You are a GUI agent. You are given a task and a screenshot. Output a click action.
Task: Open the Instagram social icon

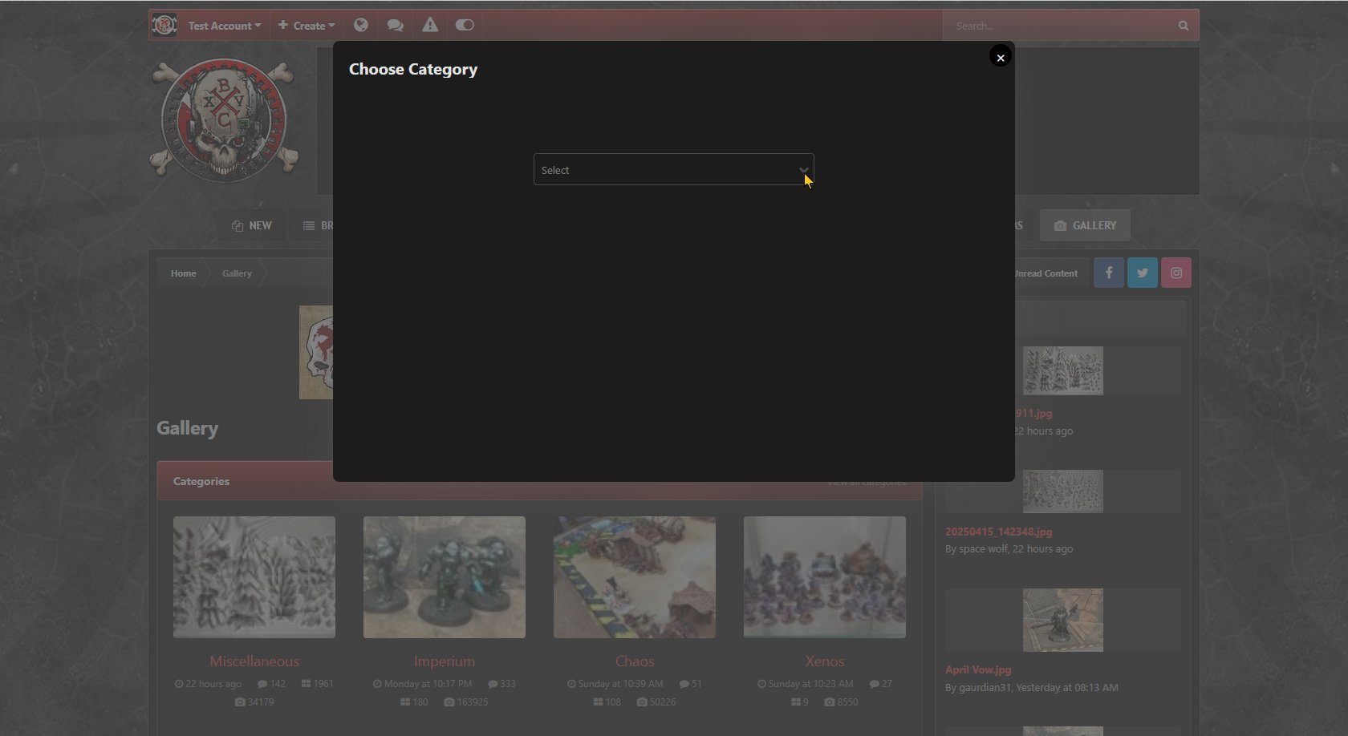pos(1176,273)
